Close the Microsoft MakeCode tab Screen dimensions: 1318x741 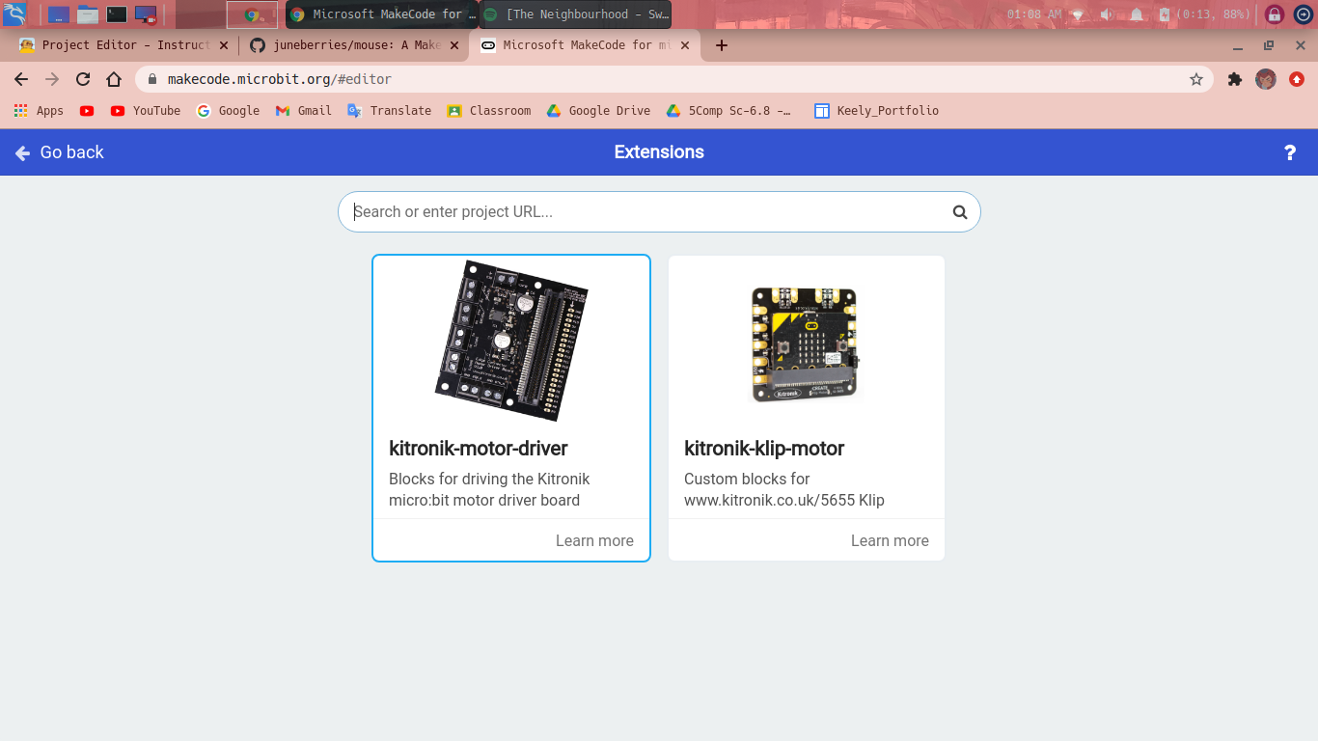tap(685, 45)
